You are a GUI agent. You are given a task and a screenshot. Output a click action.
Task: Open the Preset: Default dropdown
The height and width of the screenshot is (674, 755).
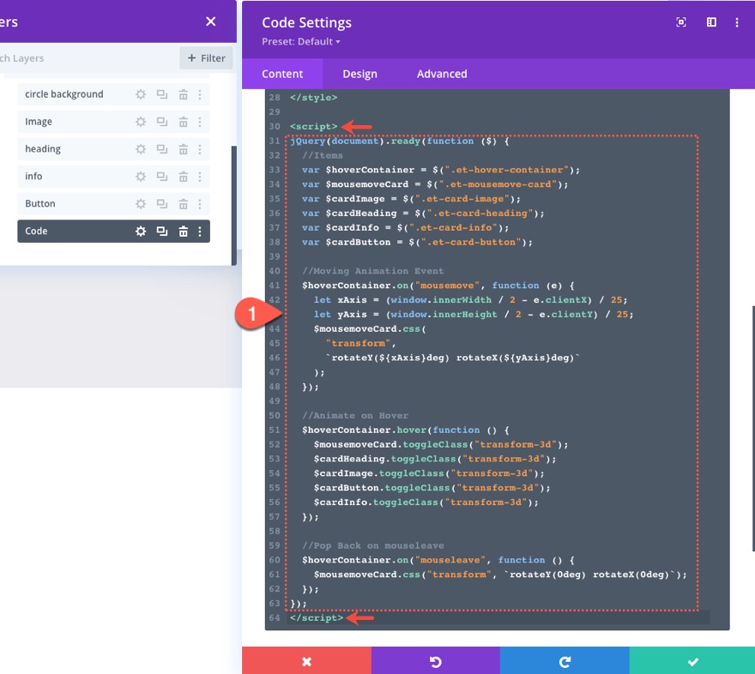tap(301, 42)
